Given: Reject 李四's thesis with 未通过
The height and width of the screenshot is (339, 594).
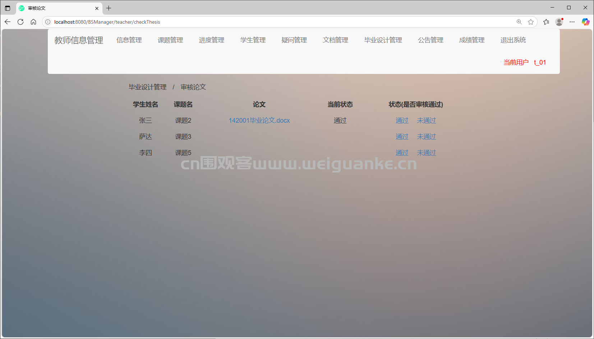Looking at the screenshot, I should [427, 153].
